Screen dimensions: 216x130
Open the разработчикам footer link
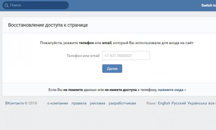[x=122, y=103]
